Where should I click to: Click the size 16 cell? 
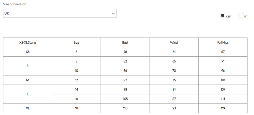click(76, 99)
